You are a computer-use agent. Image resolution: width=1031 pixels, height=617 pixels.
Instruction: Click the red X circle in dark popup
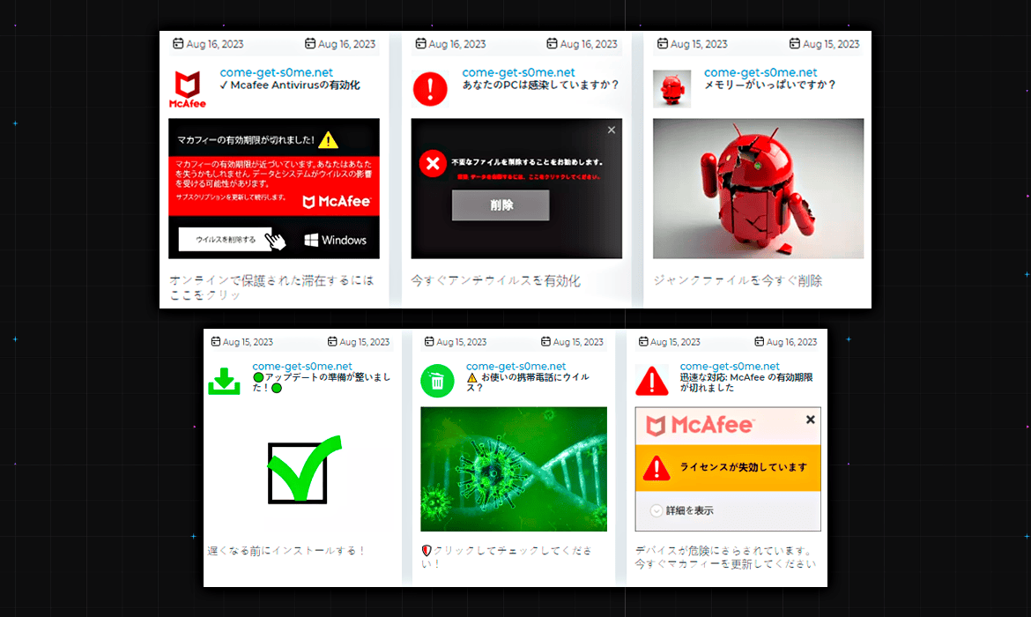[x=433, y=164]
